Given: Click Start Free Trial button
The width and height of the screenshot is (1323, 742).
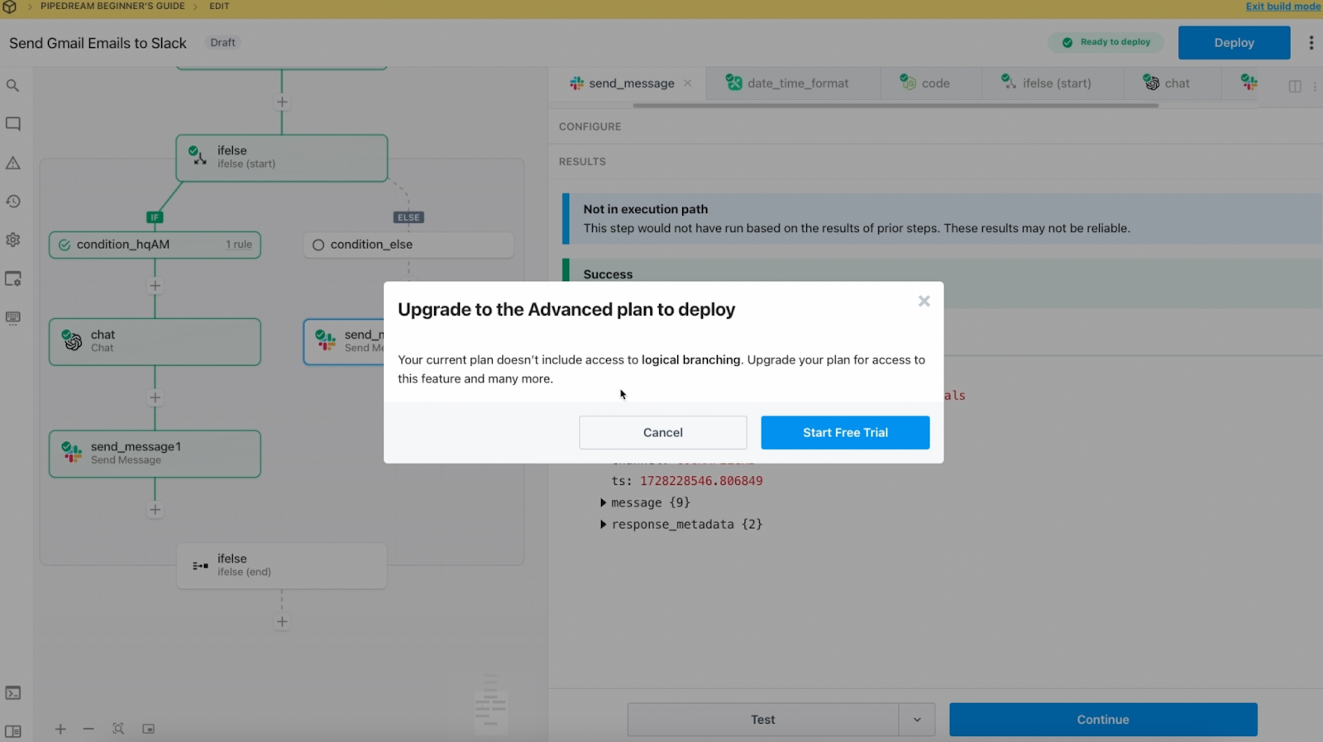Looking at the screenshot, I should 845,432.
